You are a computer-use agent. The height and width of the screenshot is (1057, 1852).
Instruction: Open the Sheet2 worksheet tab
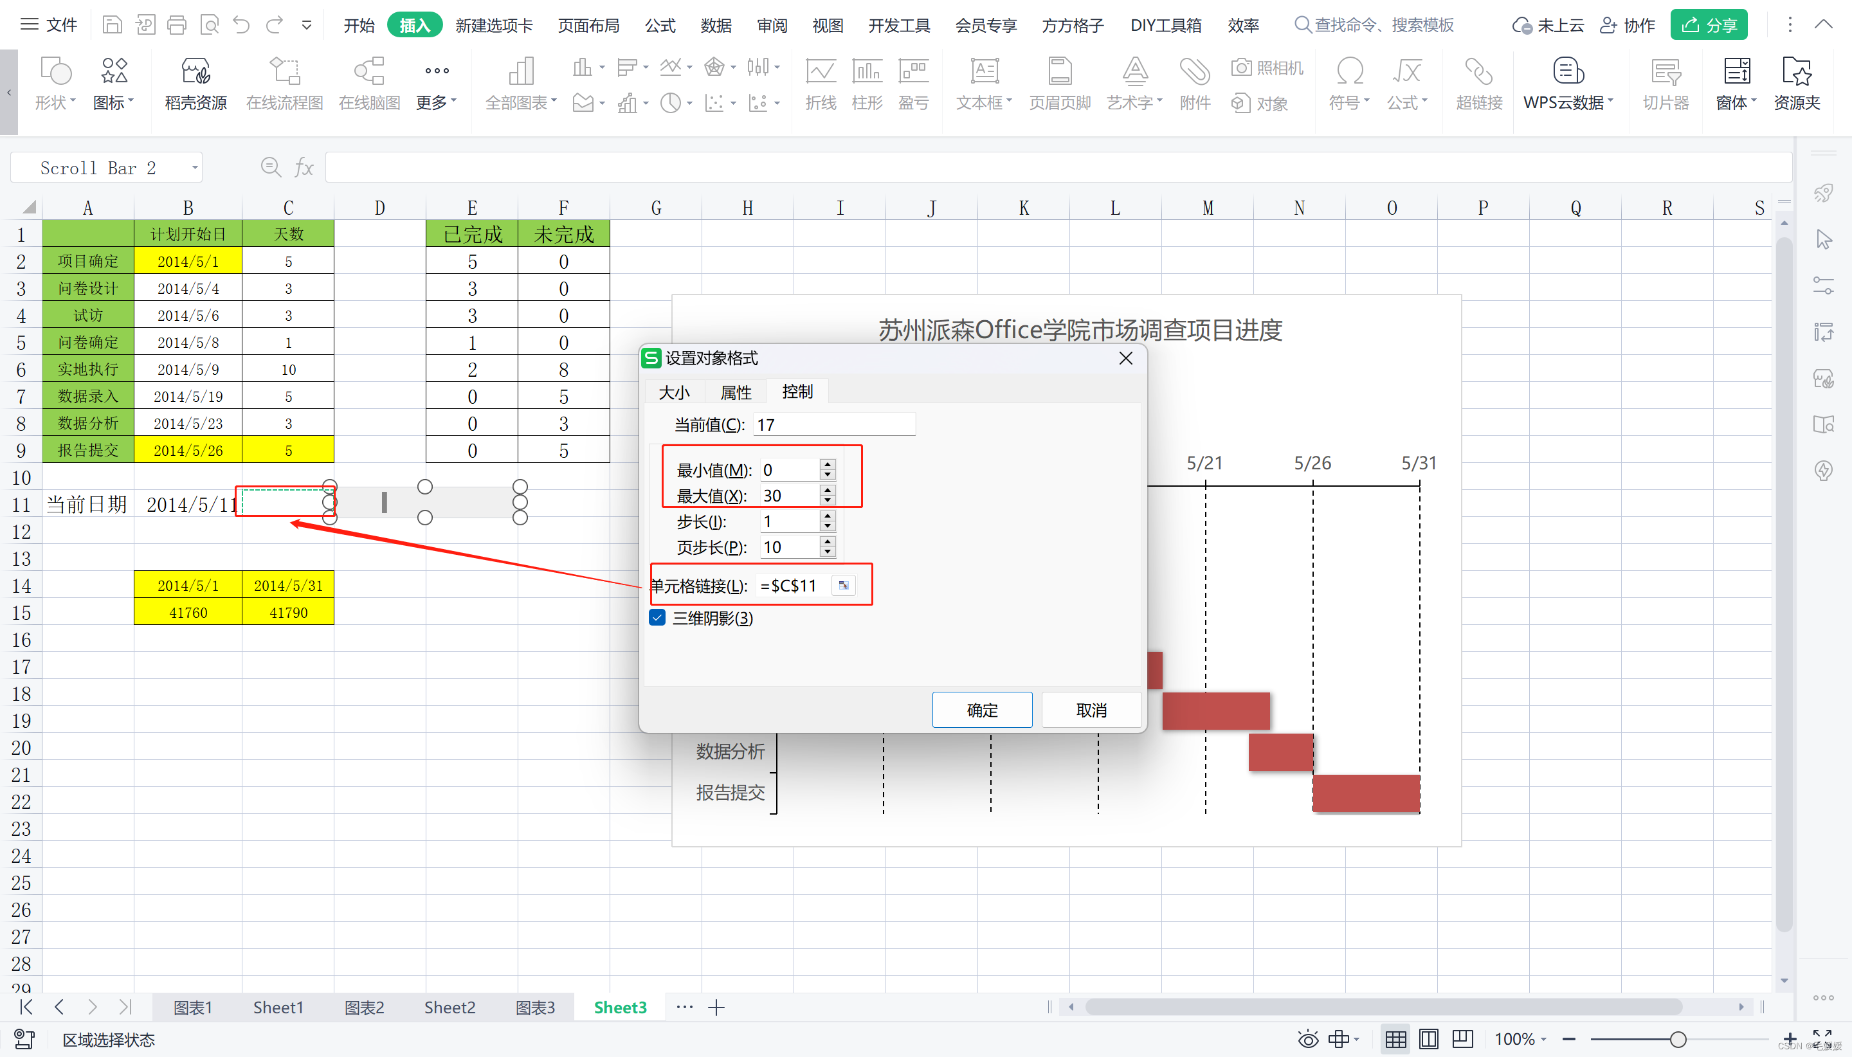point(449,1007)
